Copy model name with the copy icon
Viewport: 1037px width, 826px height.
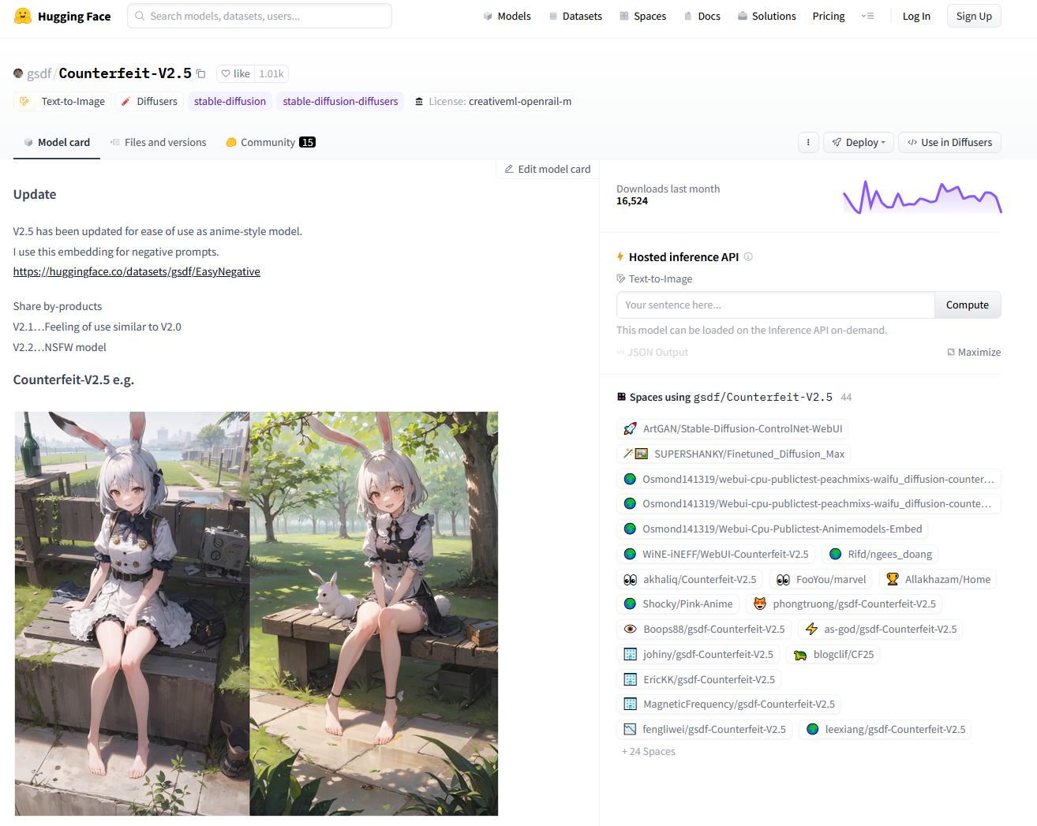[200, 74]
